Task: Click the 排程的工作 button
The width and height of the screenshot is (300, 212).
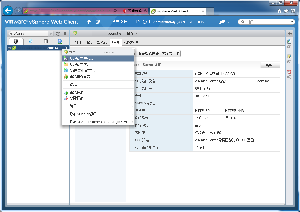Action: click(x=170, y=53)
